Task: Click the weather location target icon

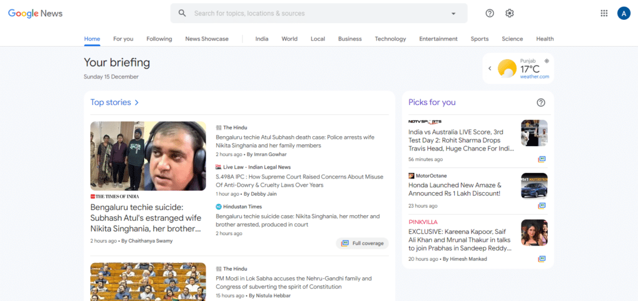Action: point(546,61)
